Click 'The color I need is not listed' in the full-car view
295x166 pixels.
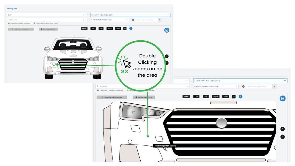click(21, 23)
